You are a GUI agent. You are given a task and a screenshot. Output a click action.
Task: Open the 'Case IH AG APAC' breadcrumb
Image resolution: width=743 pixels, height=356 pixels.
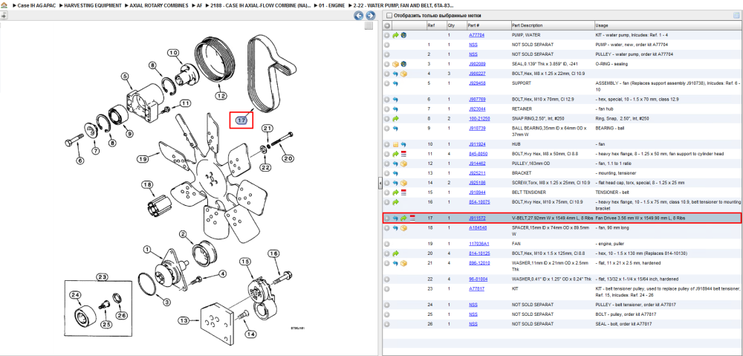click(36, 6)
